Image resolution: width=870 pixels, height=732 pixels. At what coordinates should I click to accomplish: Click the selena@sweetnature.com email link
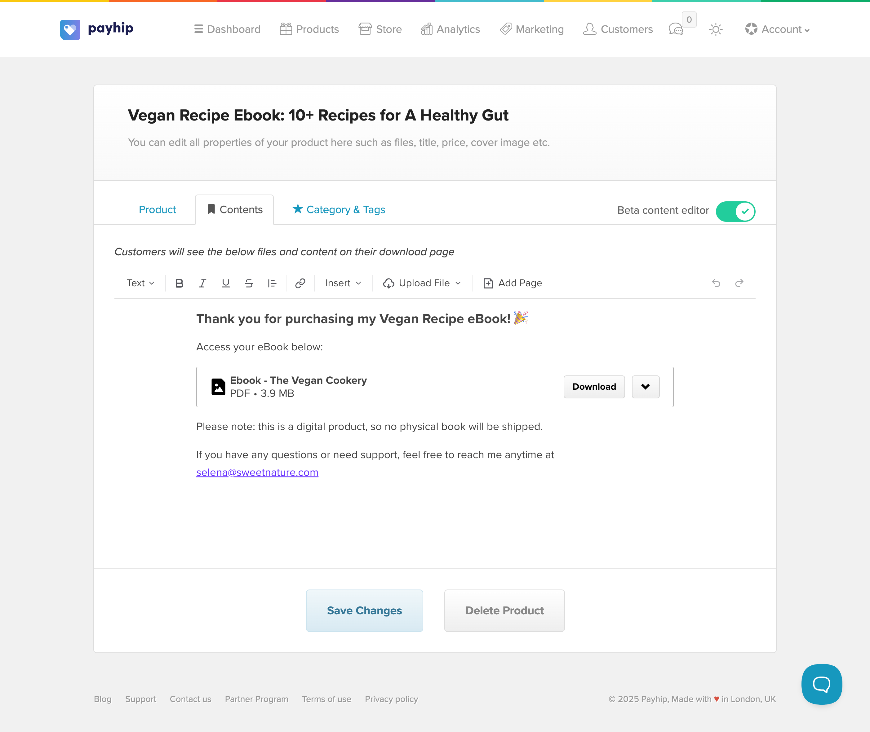click(257, 472)
